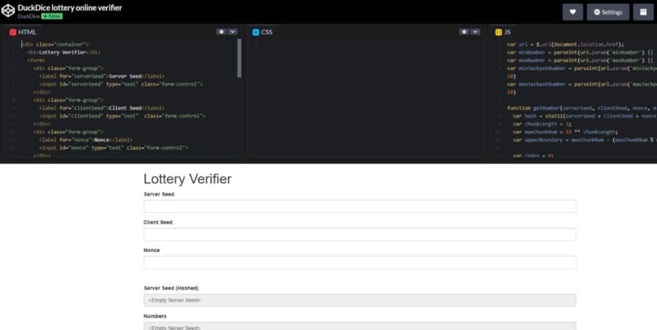
Task: Love this pen with the heart button
Action: (x=573, y=12)
